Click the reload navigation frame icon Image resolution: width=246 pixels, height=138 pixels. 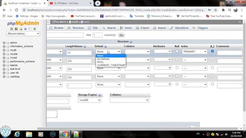pos(35,29)
